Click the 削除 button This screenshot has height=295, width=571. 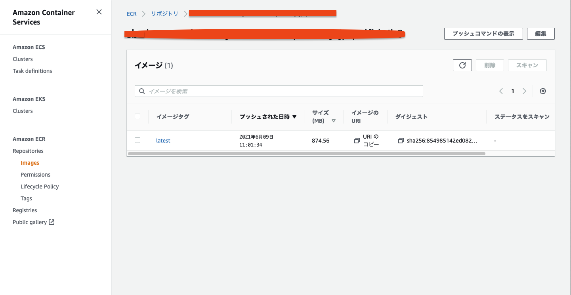[x=490, y=65]
